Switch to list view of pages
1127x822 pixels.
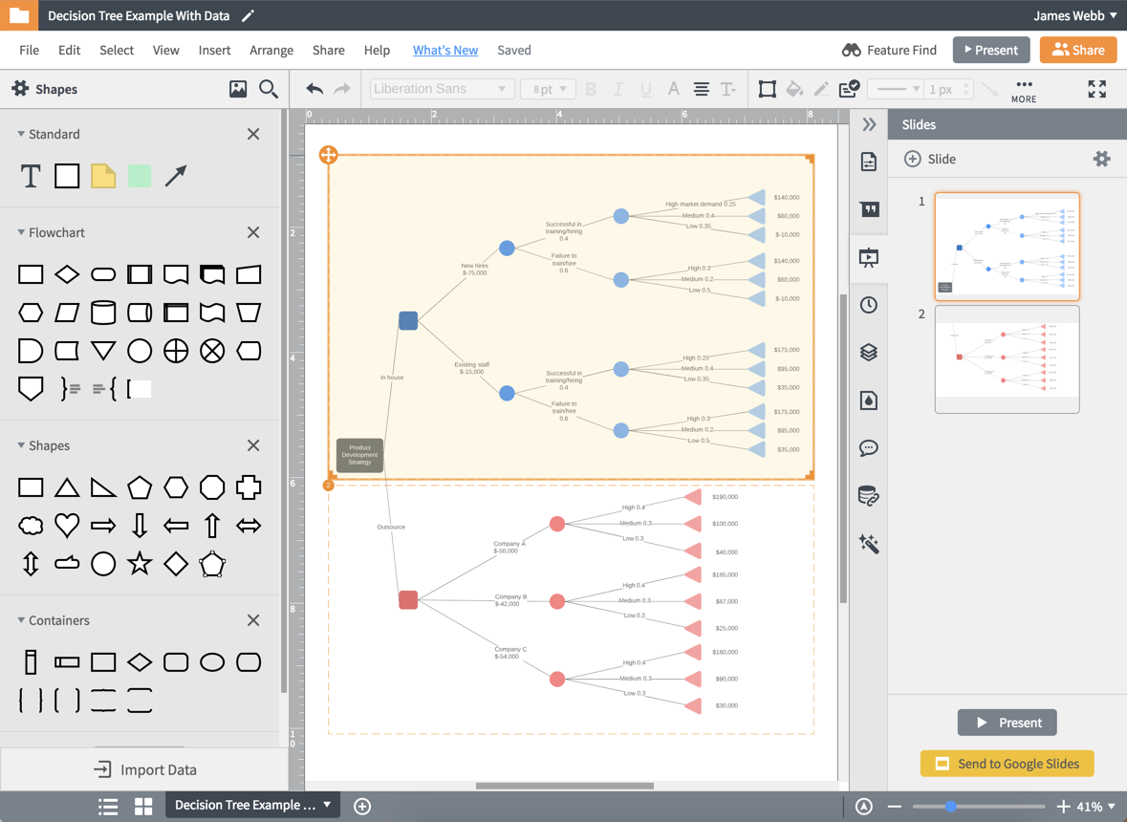108,806
